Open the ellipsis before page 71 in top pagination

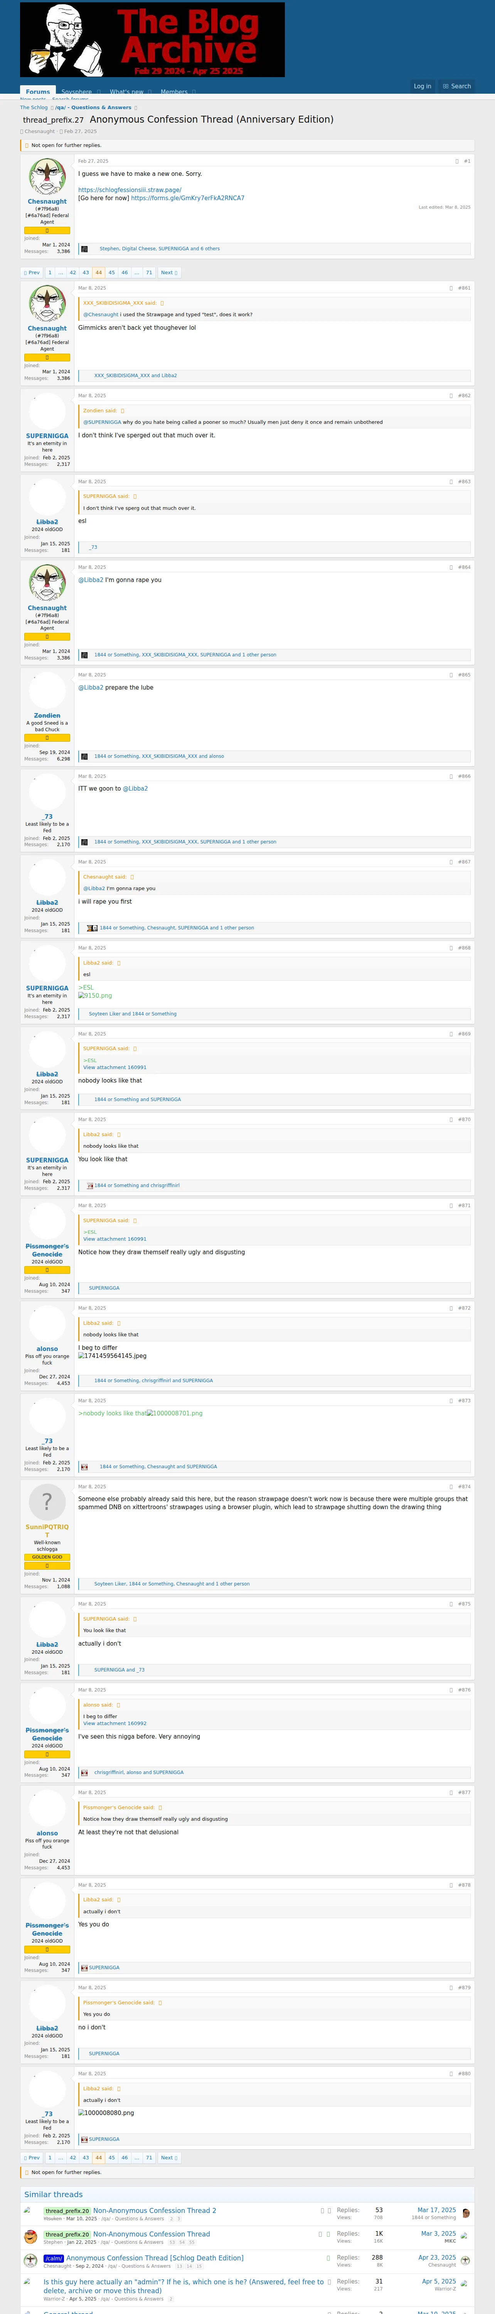136,272
